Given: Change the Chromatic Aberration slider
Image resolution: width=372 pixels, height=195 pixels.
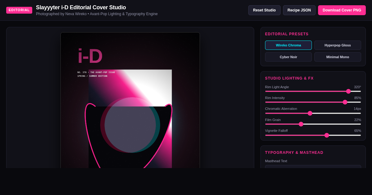Looking at the screenshot, I should tap(313, 113).
